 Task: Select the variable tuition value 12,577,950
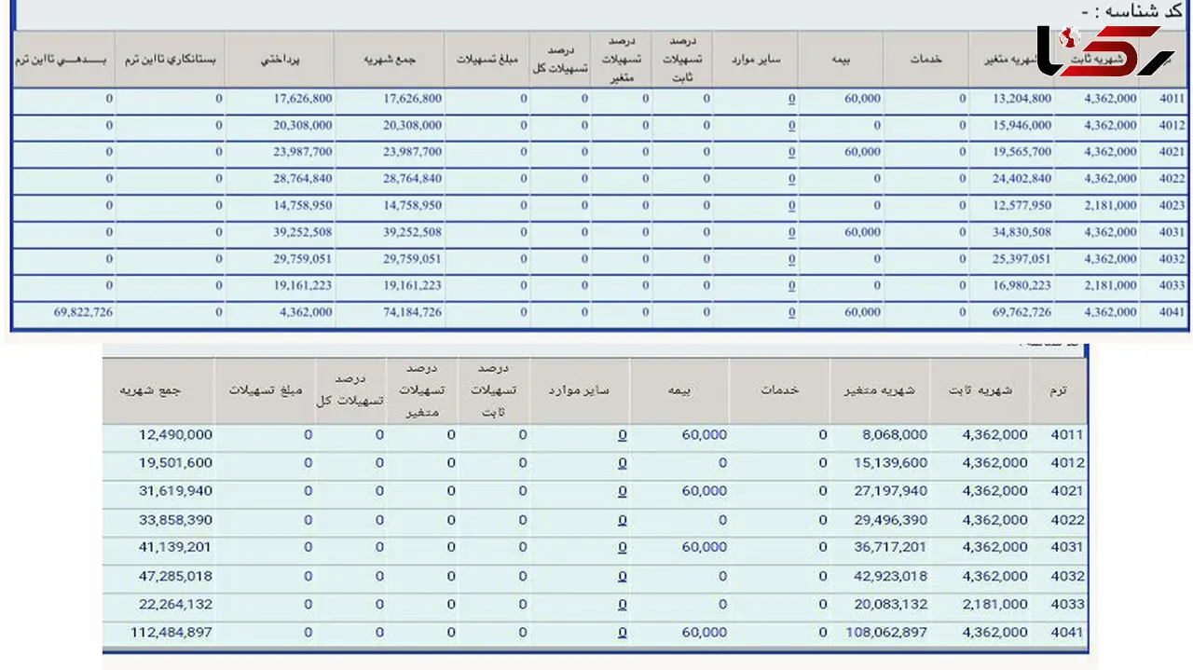pyautogui.click(x=1022, y=206)
